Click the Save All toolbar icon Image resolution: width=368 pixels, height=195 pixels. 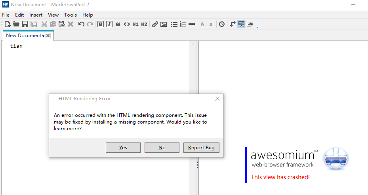(x=34, y=24)
